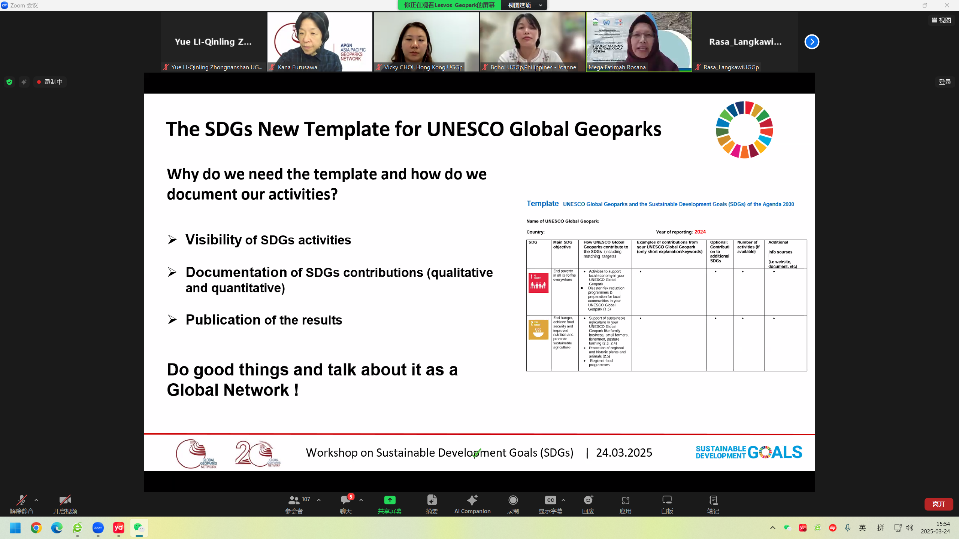This screenshot has width=959, height=539.
Task: Toggle 拼 pinyin input mode
Action: [x=881, y=528]
